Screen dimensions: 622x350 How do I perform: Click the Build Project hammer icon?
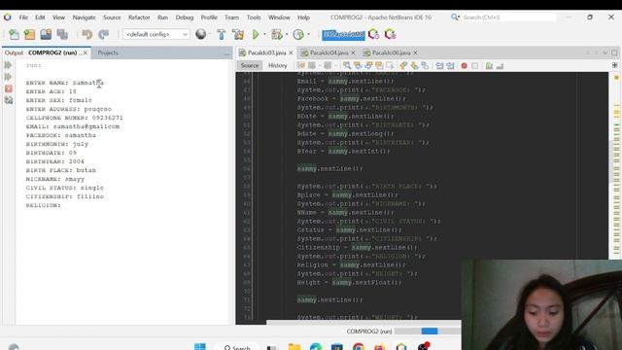click(222, 35)
